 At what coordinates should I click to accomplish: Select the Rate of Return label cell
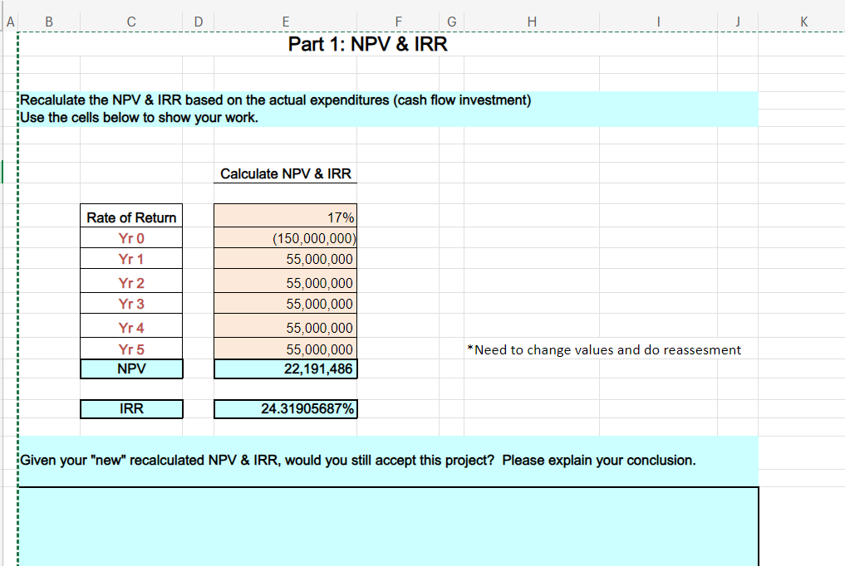(x=130, y=217)
